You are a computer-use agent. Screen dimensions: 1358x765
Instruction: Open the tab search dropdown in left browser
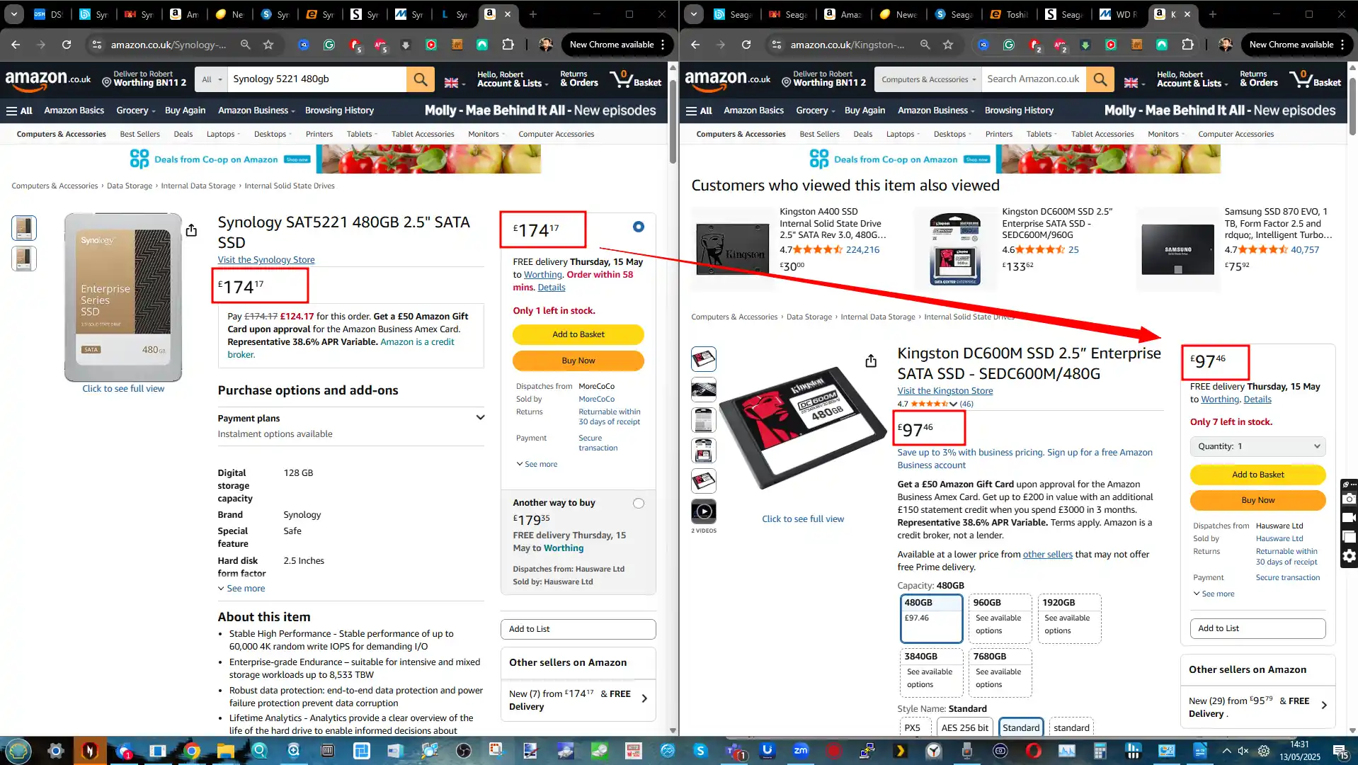coord(14,14)
